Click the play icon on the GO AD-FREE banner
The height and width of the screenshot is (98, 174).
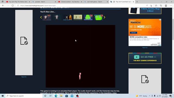(136, 57)
